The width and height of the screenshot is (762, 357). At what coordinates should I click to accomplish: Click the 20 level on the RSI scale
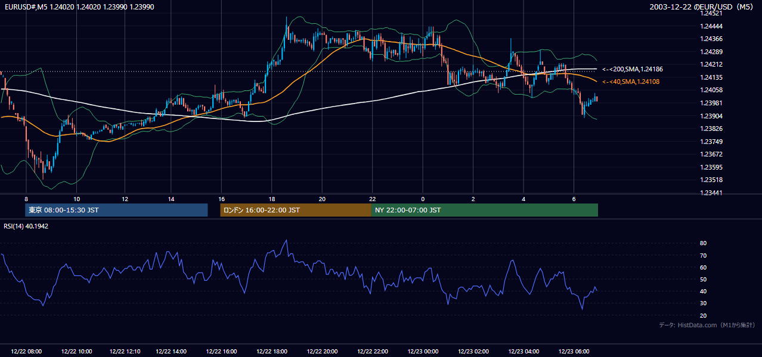pos(703,315)
